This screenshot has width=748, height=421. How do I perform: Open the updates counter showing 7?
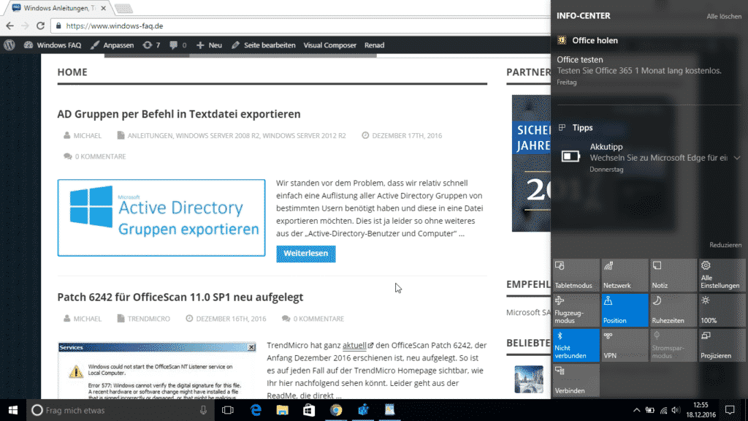(151, 45)
